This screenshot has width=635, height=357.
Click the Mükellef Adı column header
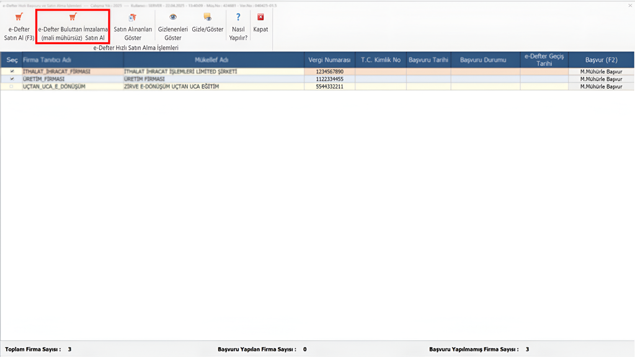pos(214,60)
